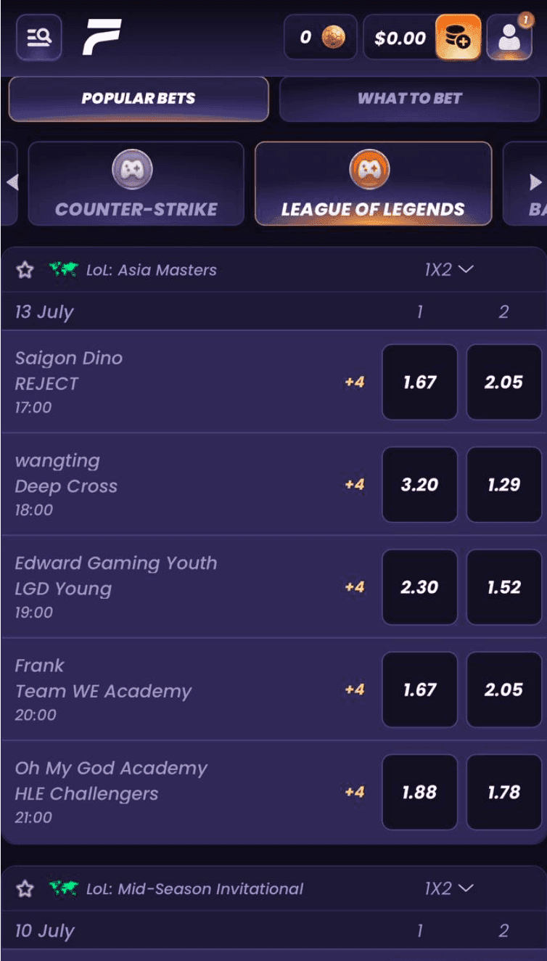This screenshot has height=961, width=547.
Task: Toggle the star on LoL: Mid-Season Invitational
Action: point(24,888)
